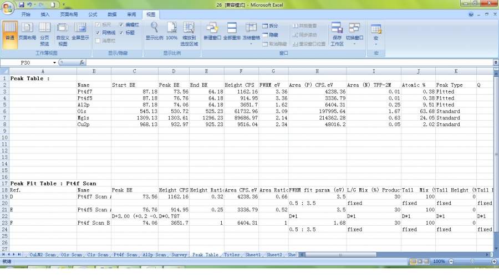Open the Formulas (公式) ribbon tab
This screenshot has width=499, height=280.
[93, 14]
